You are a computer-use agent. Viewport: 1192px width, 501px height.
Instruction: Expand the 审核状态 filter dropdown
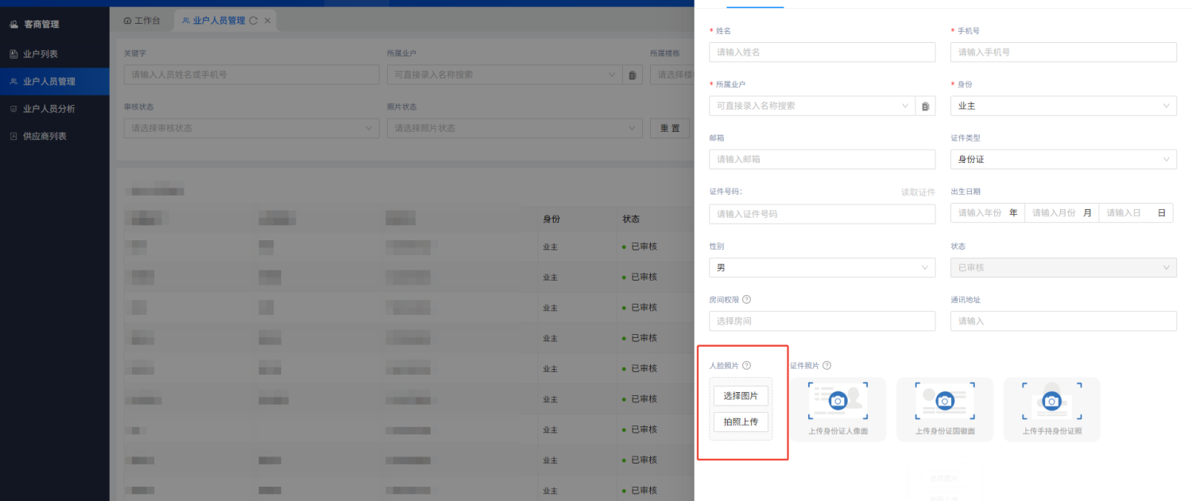[251, 128]
